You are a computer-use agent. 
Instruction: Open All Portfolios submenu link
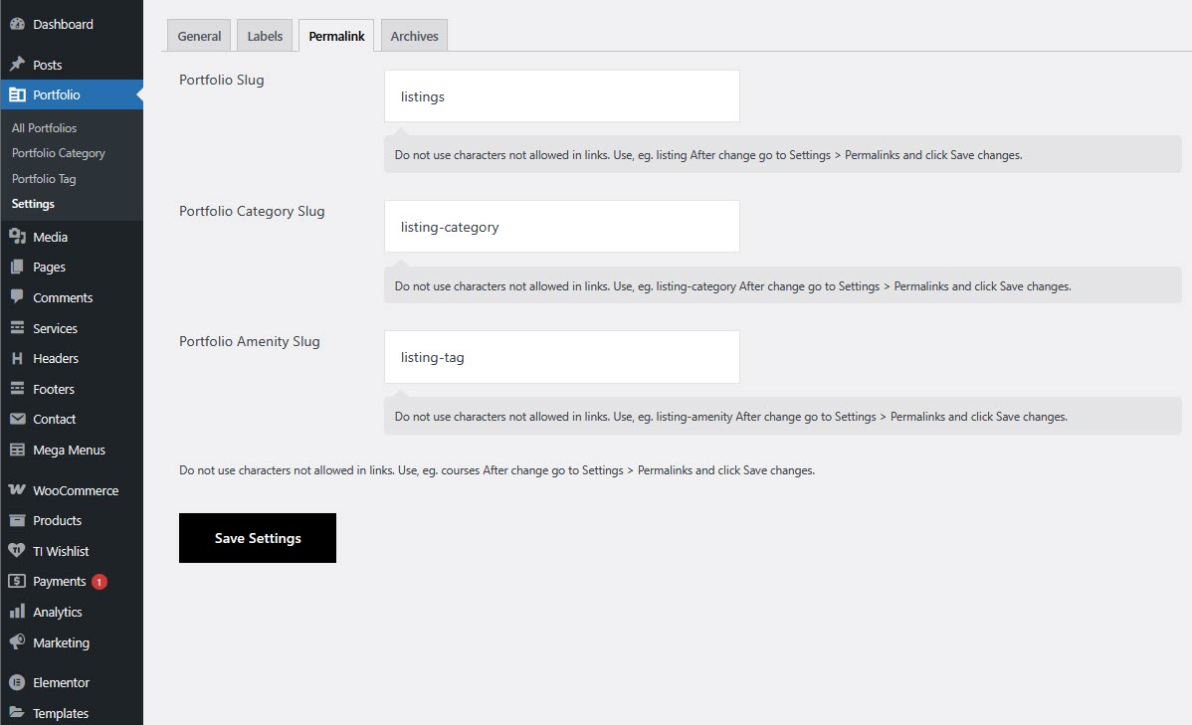[44, 128]
